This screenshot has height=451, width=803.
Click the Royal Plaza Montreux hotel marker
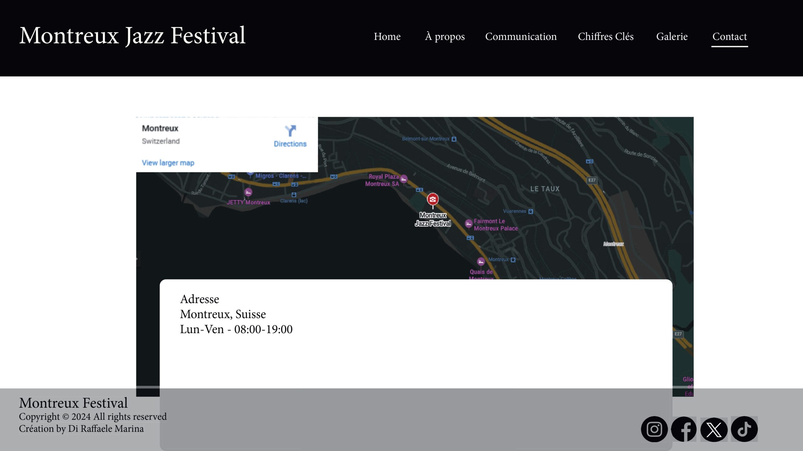click(404, 179)
